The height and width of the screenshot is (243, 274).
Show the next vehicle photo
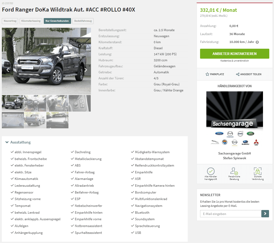click(86, 70)
